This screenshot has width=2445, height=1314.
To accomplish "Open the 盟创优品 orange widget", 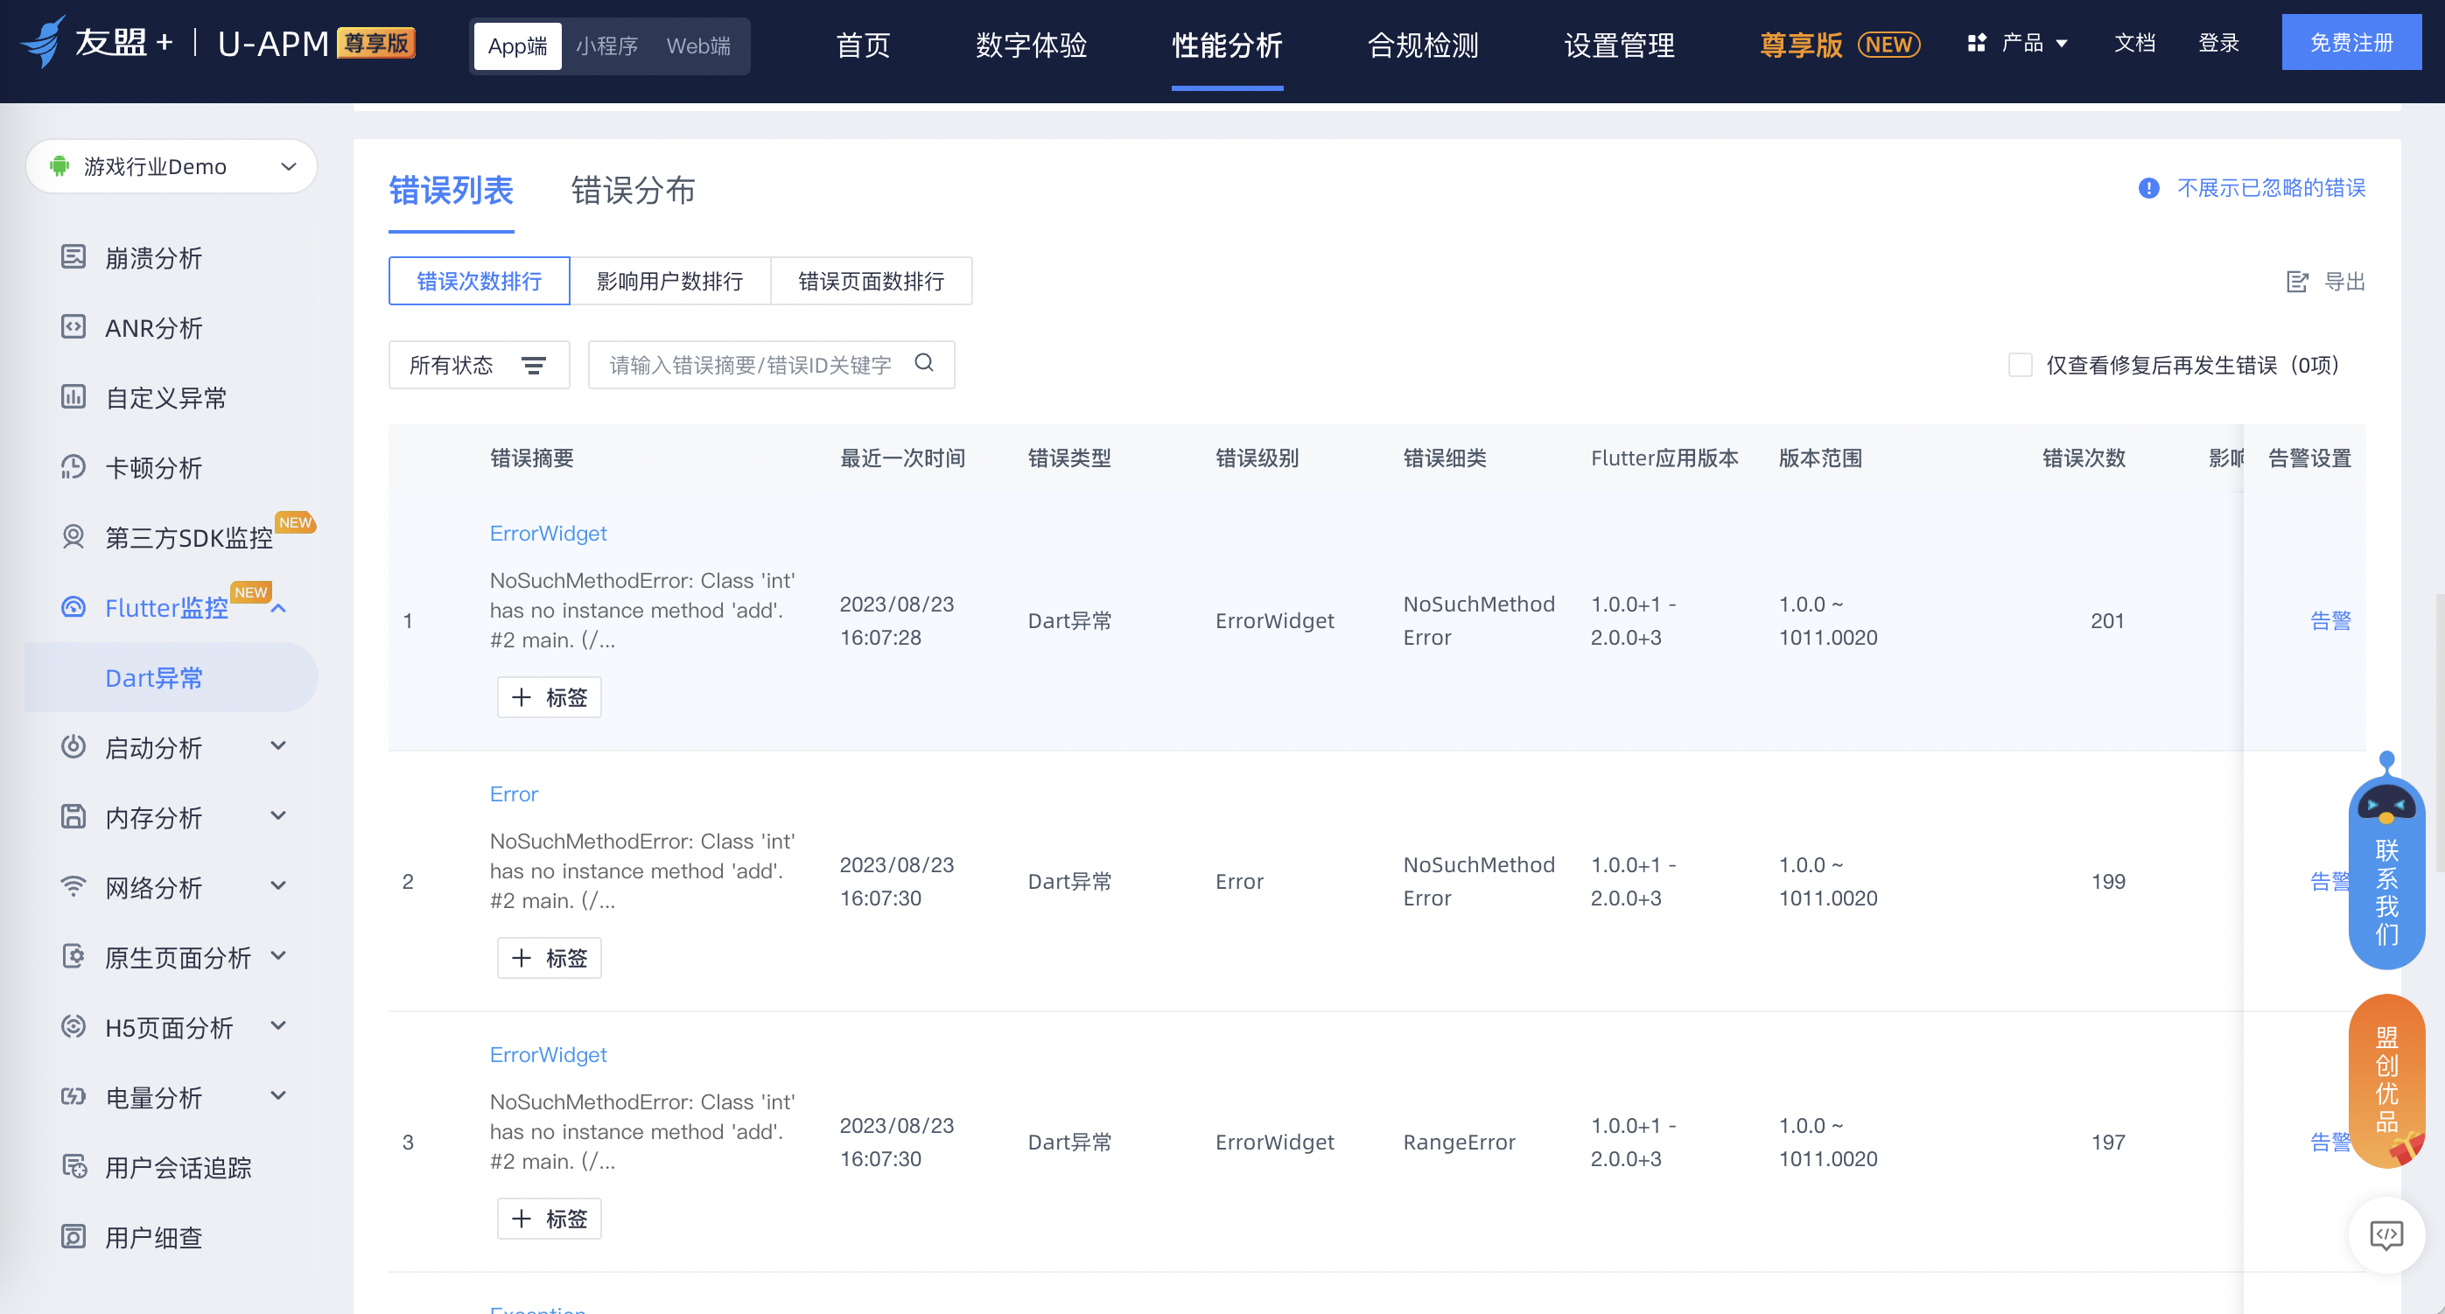I will click(2386, 1080).
